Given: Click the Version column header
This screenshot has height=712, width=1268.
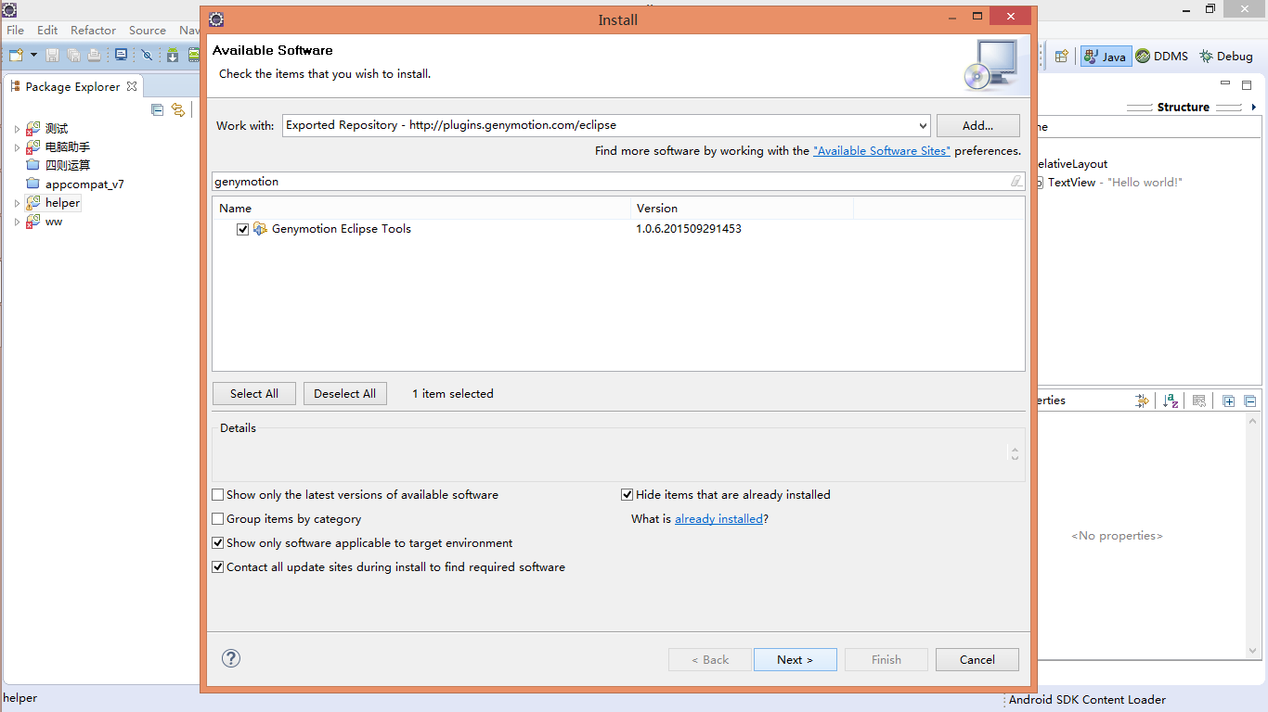Looking at the screenshot, I should [x=742, y=209].
